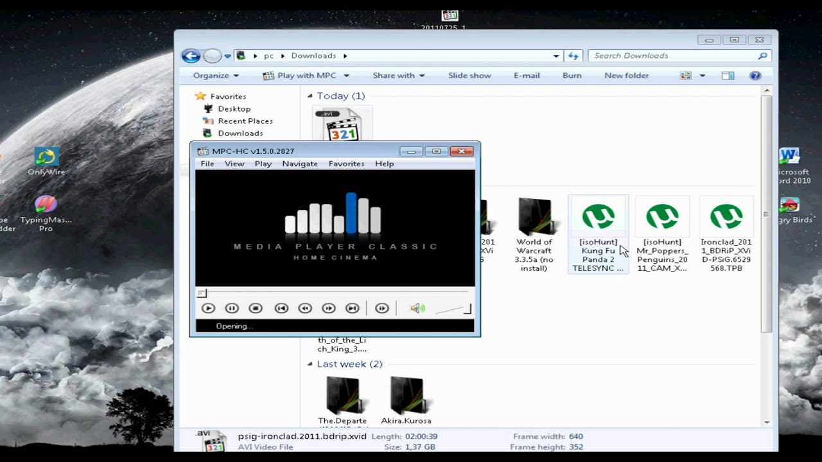
Task: Toggle the Explorer preview pane button
Action: (x=728, y=76)
